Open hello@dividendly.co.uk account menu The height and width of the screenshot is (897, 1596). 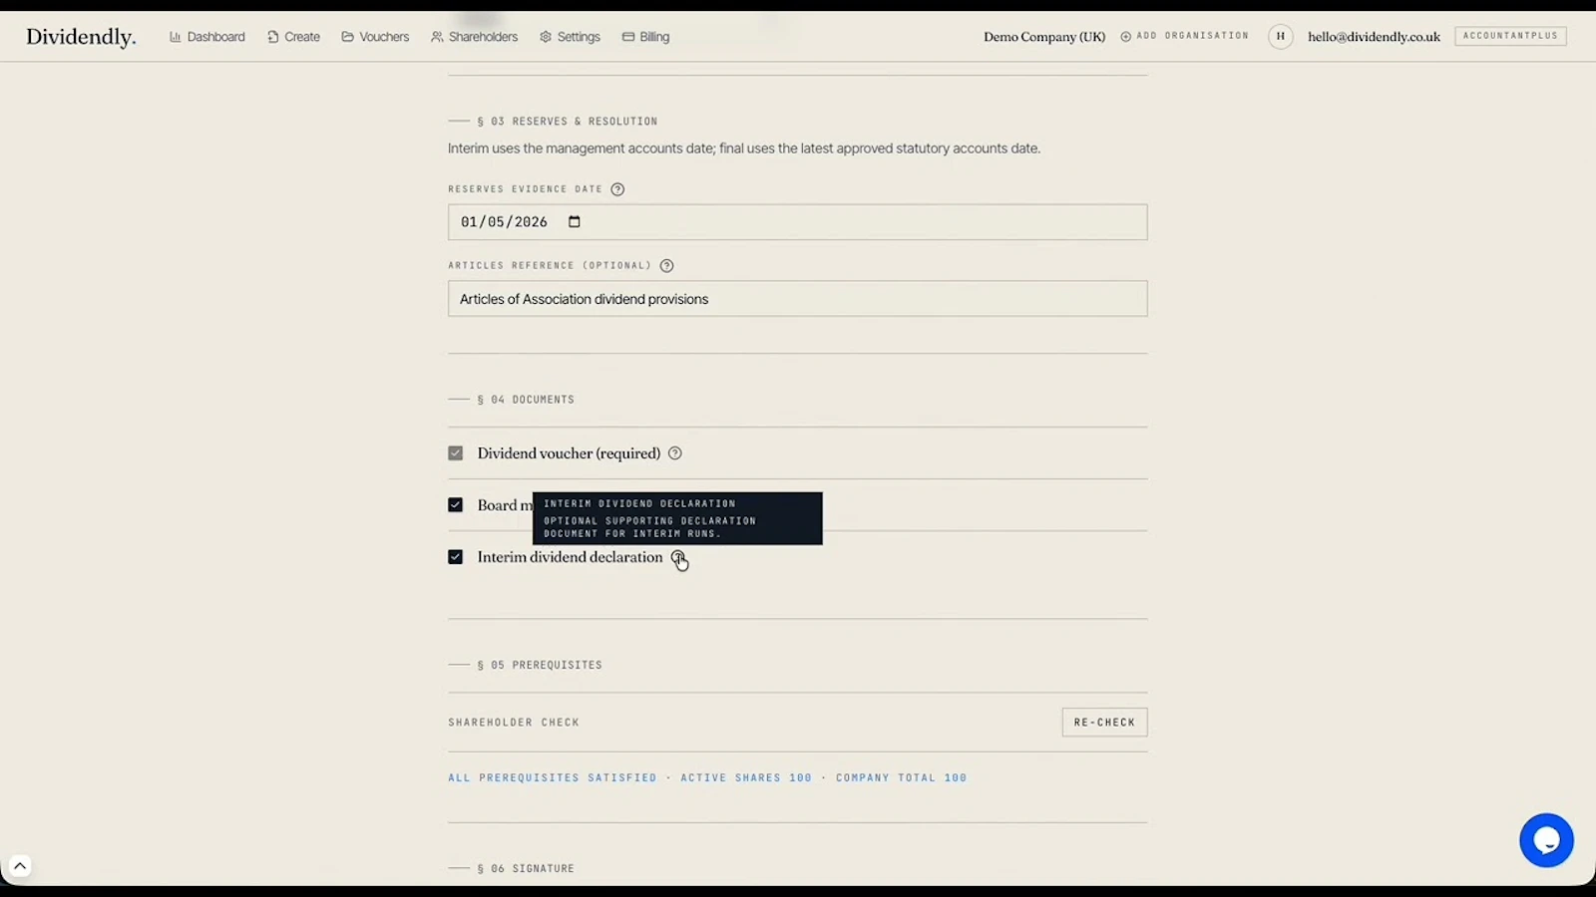click(1374, 37)
